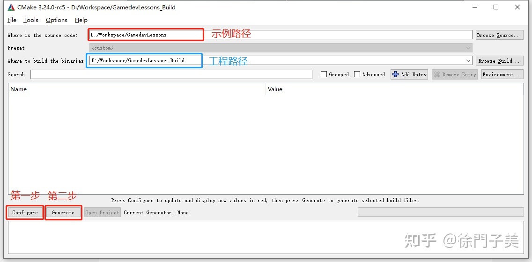Click the output log area at bottom
Screen dimensions: 532x262
(x=266, y=238)
